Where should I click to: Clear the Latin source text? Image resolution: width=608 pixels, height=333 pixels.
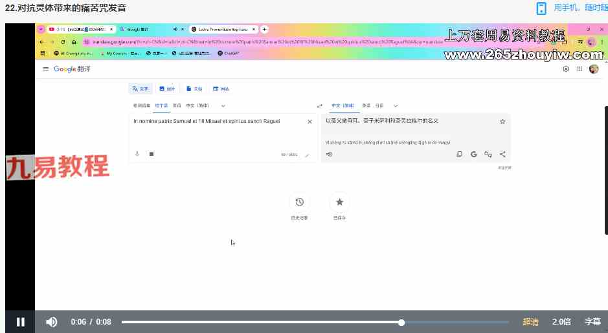coord(309,122)
